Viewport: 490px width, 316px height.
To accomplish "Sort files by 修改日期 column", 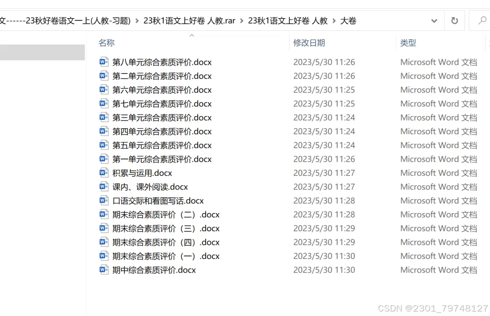I will pyautogui.click(x=309, y=43).
